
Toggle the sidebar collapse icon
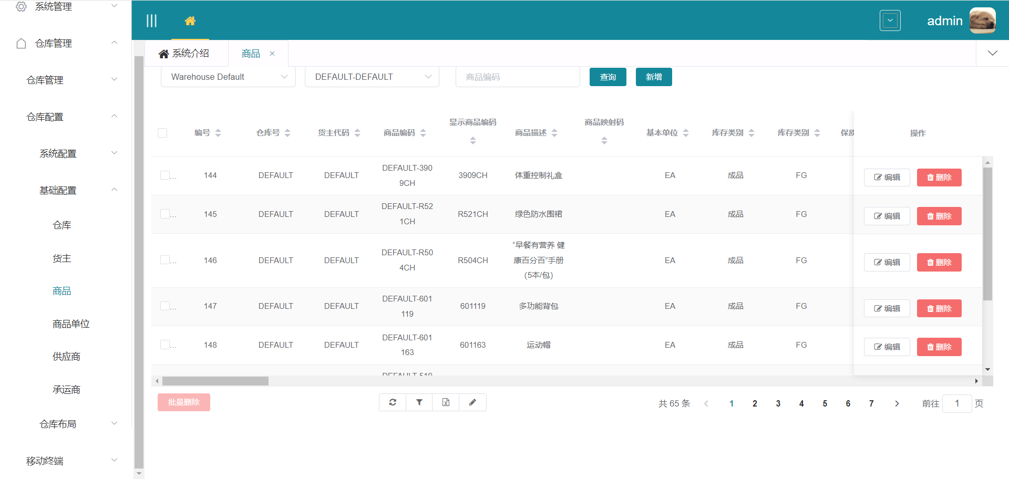tap(151, 21)
